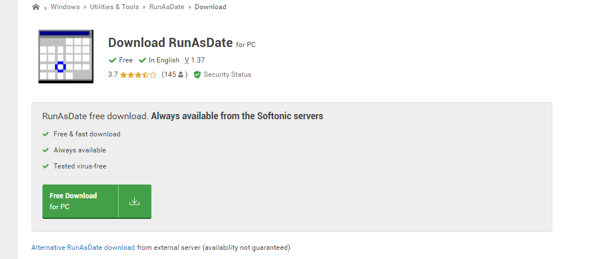Open the Windows breadcrumb link
The width and height of the screenshot is (597, 259).
click(x=65, y=7)
